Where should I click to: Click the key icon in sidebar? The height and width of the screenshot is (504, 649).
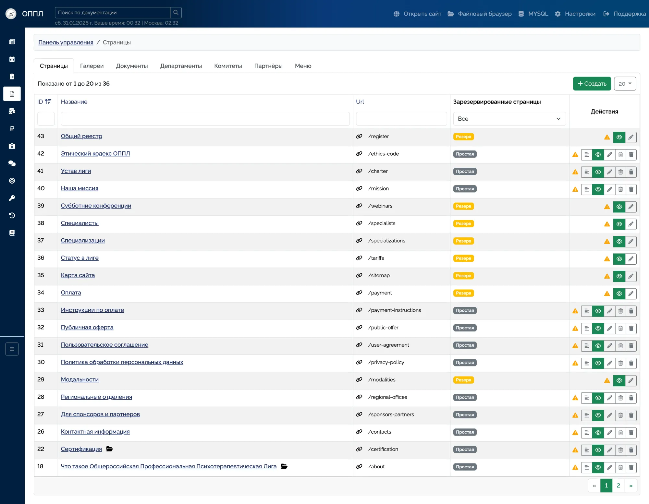click(12, 198)
